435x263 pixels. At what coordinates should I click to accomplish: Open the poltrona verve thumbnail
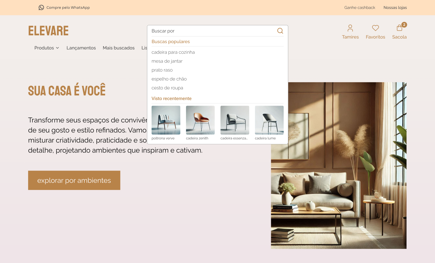166,120
